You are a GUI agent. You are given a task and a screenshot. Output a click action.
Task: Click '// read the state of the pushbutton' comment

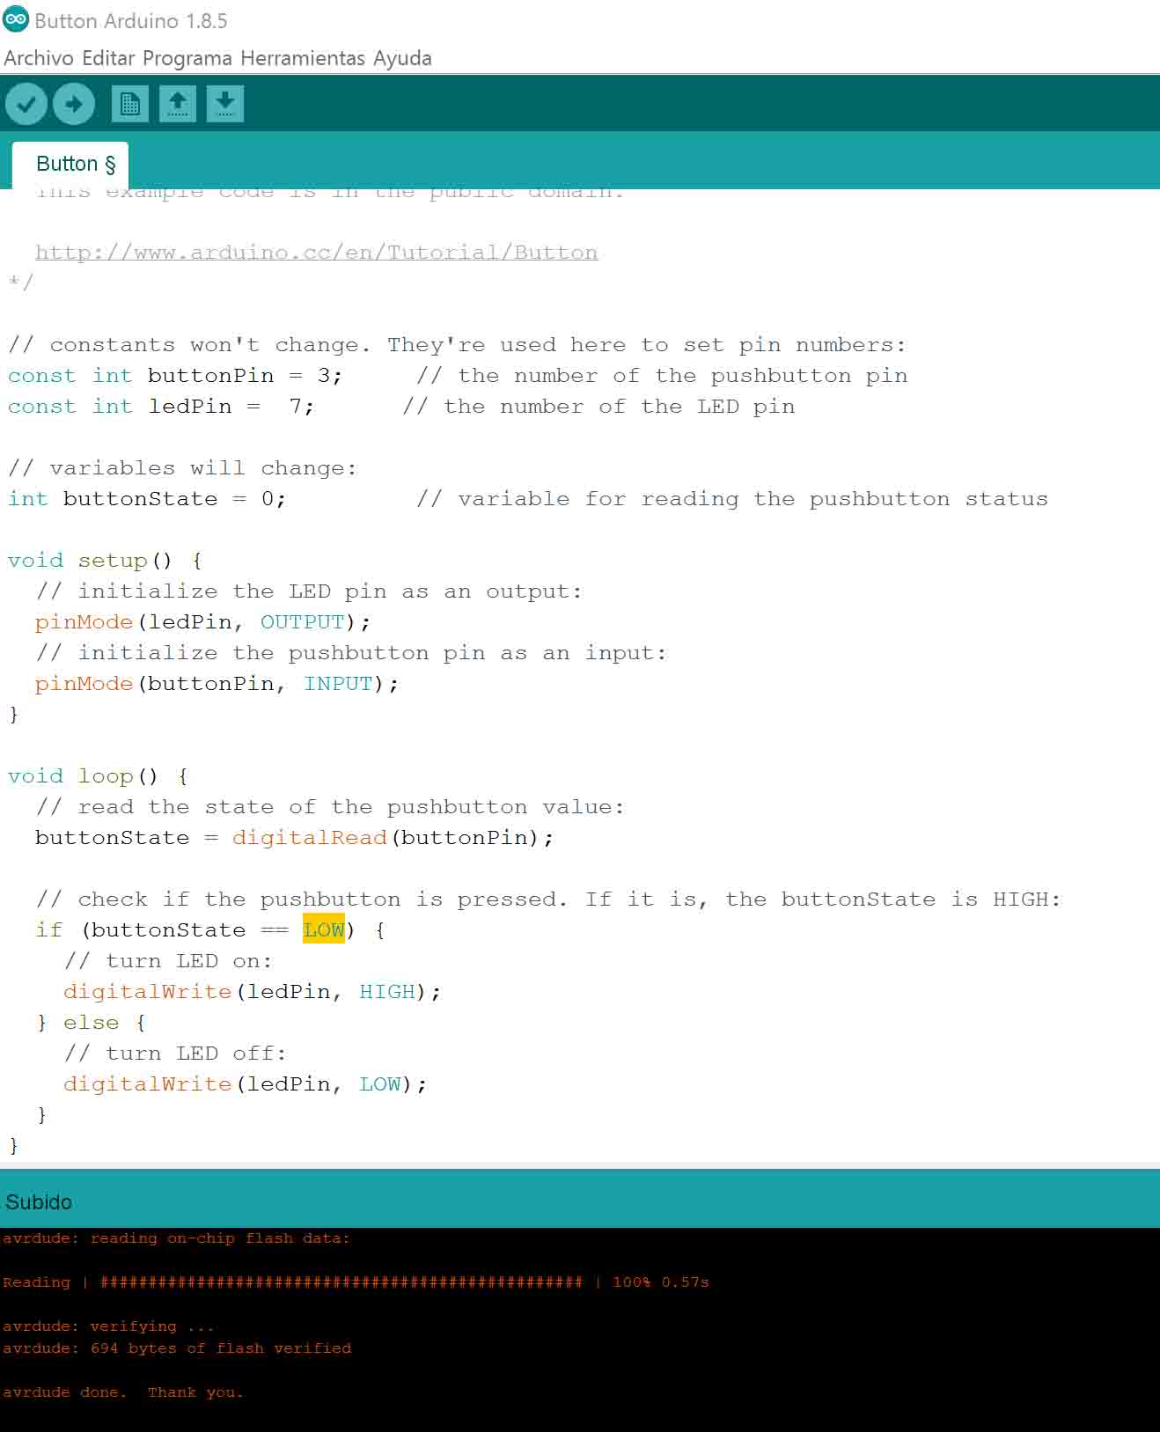point(330,807)
